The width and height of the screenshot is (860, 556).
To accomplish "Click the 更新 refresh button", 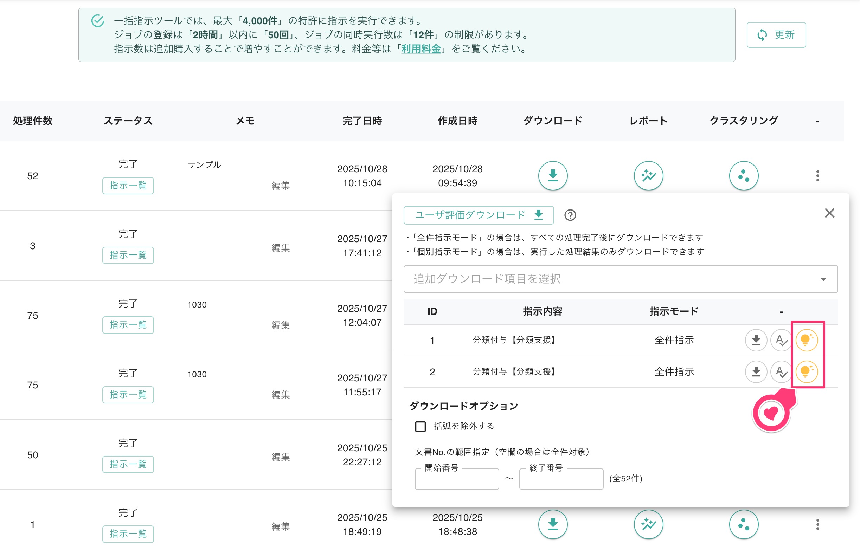I will [776, 35].
